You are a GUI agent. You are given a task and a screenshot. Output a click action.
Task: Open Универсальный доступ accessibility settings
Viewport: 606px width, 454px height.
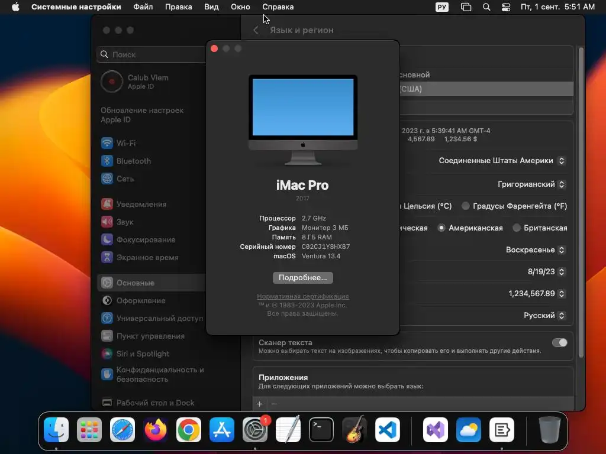(x=151, y=319)
